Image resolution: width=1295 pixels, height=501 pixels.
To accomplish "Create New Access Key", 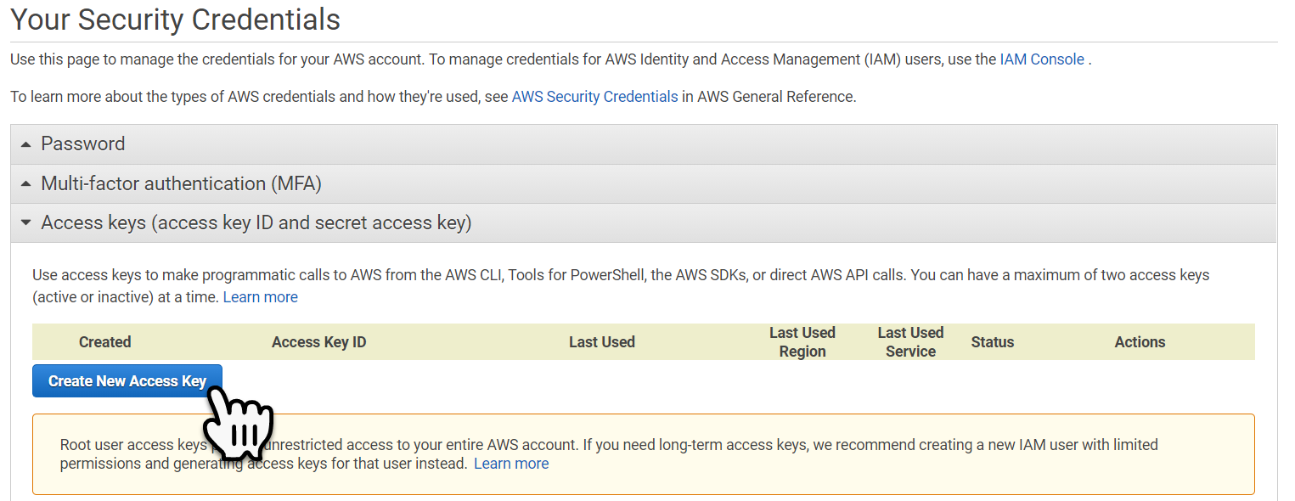I will 127,380.
